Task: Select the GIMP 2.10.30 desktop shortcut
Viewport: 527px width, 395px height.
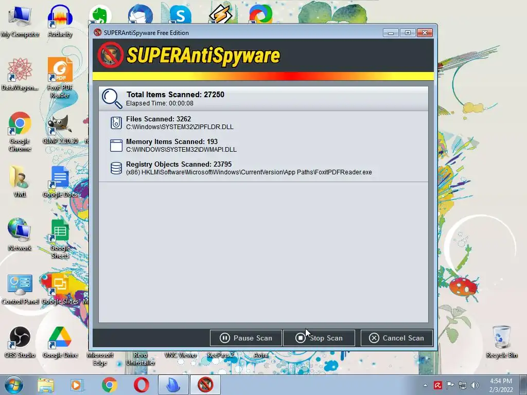Action: click(x=60, y=129)
